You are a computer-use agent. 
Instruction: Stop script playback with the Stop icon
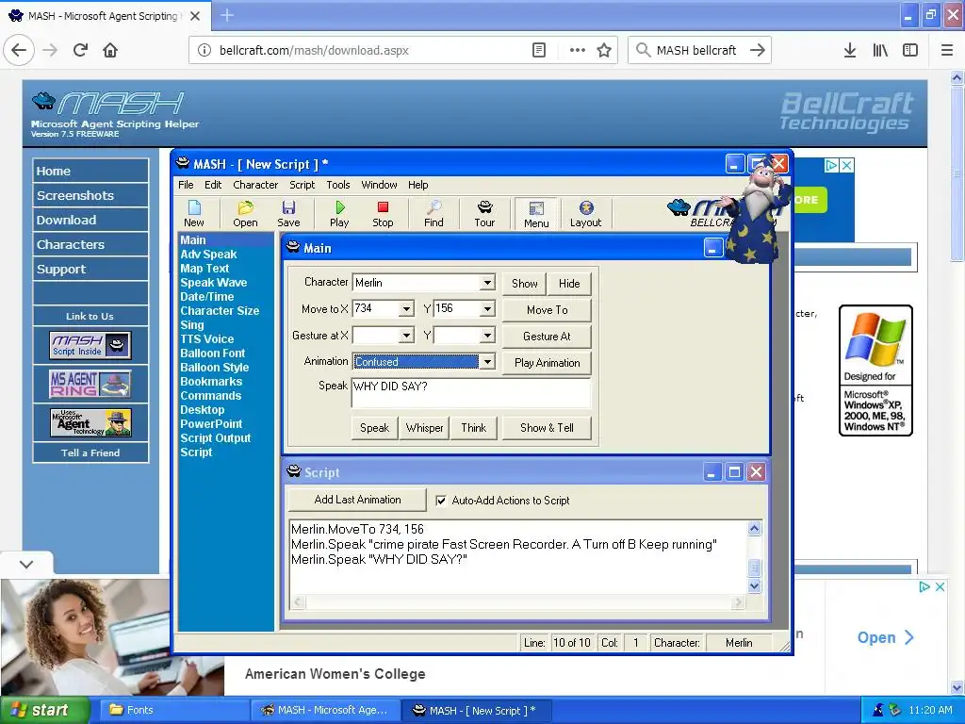coord(383,214)
